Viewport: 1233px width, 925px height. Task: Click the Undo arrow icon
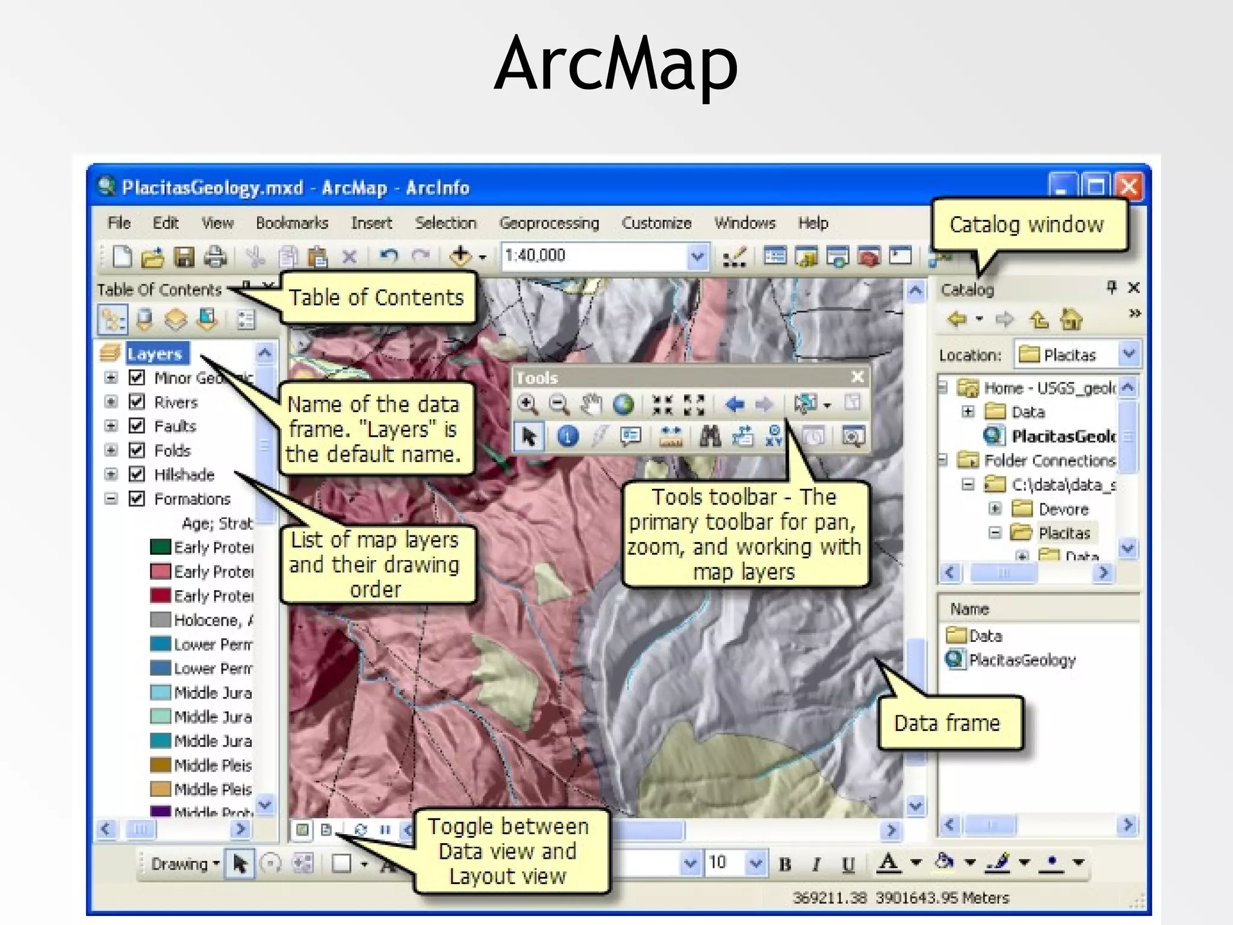(389, 256)
